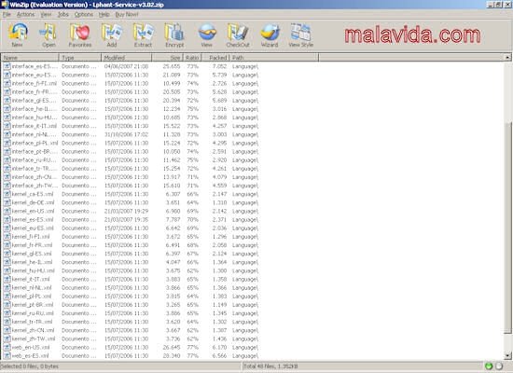Click the modified date 21/03/2007 19:35
Image resolution: width=513 pixels, height=373 pixels.
[x=126, y=219]
